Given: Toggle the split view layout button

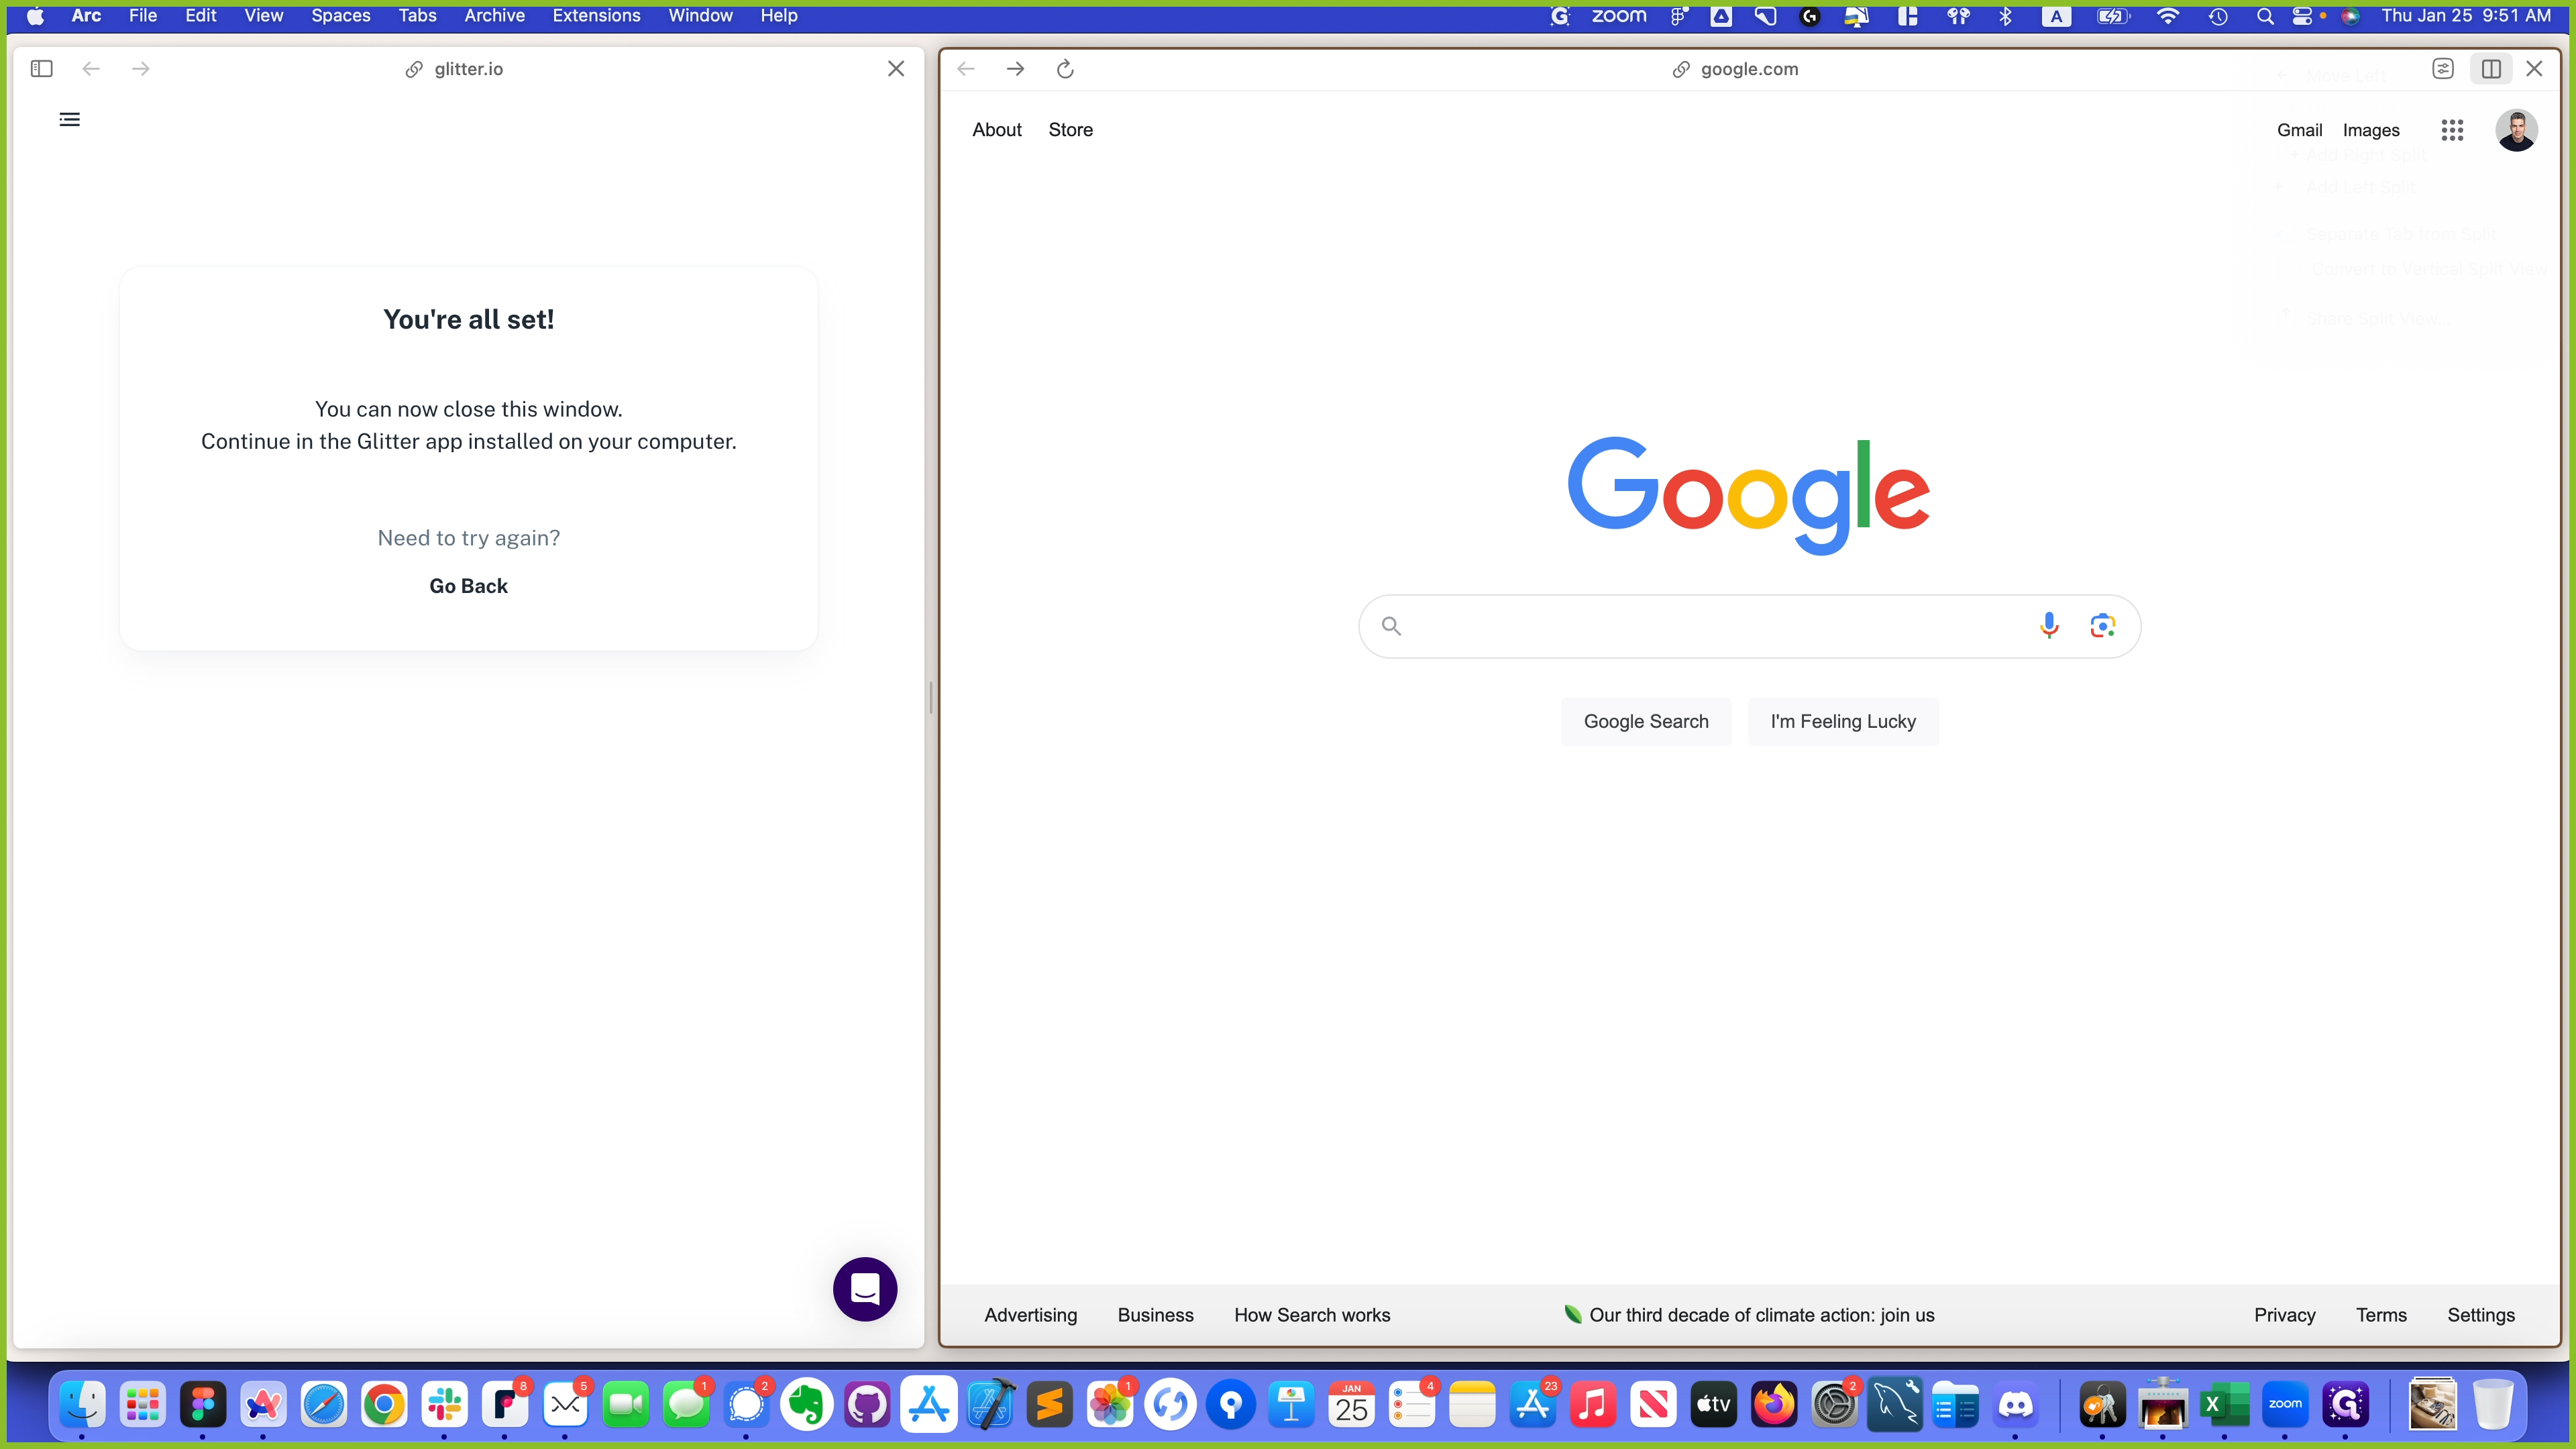Looking at the screenshot, I should pos(2491,69).
